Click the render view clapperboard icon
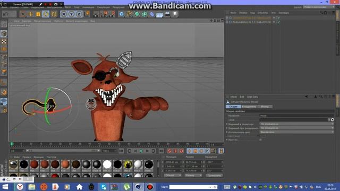340x191 pixels. 96,14
